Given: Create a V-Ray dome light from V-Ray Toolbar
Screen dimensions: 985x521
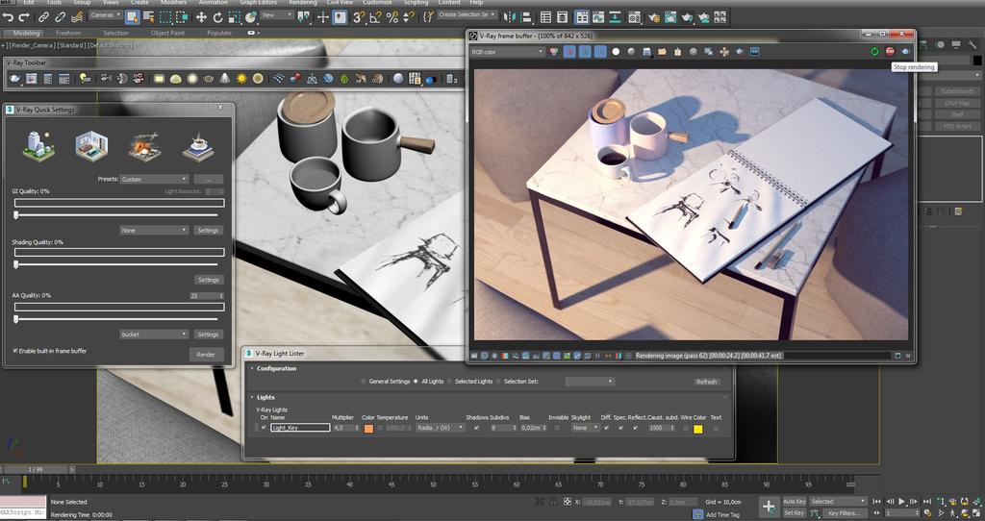Looking at the screenshot, I should click(x=176, y=79).
